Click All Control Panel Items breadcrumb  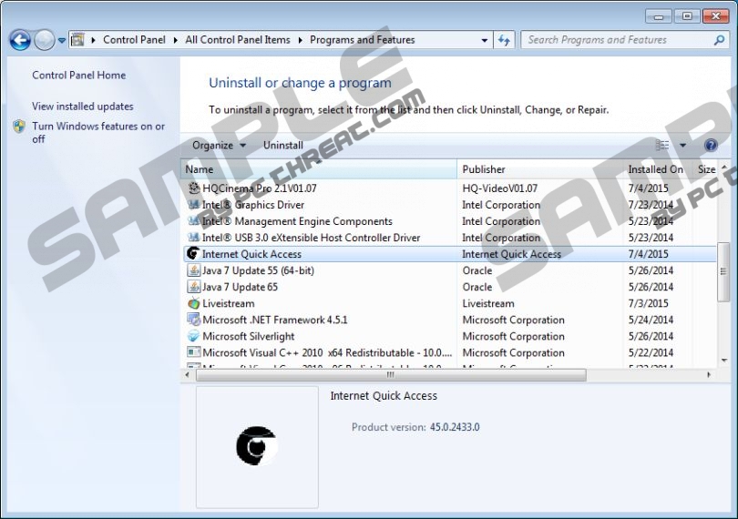[x=238, y=40]
